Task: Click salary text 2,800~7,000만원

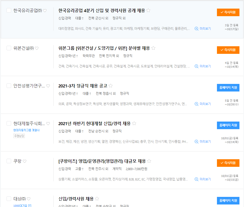Action: 137,169
